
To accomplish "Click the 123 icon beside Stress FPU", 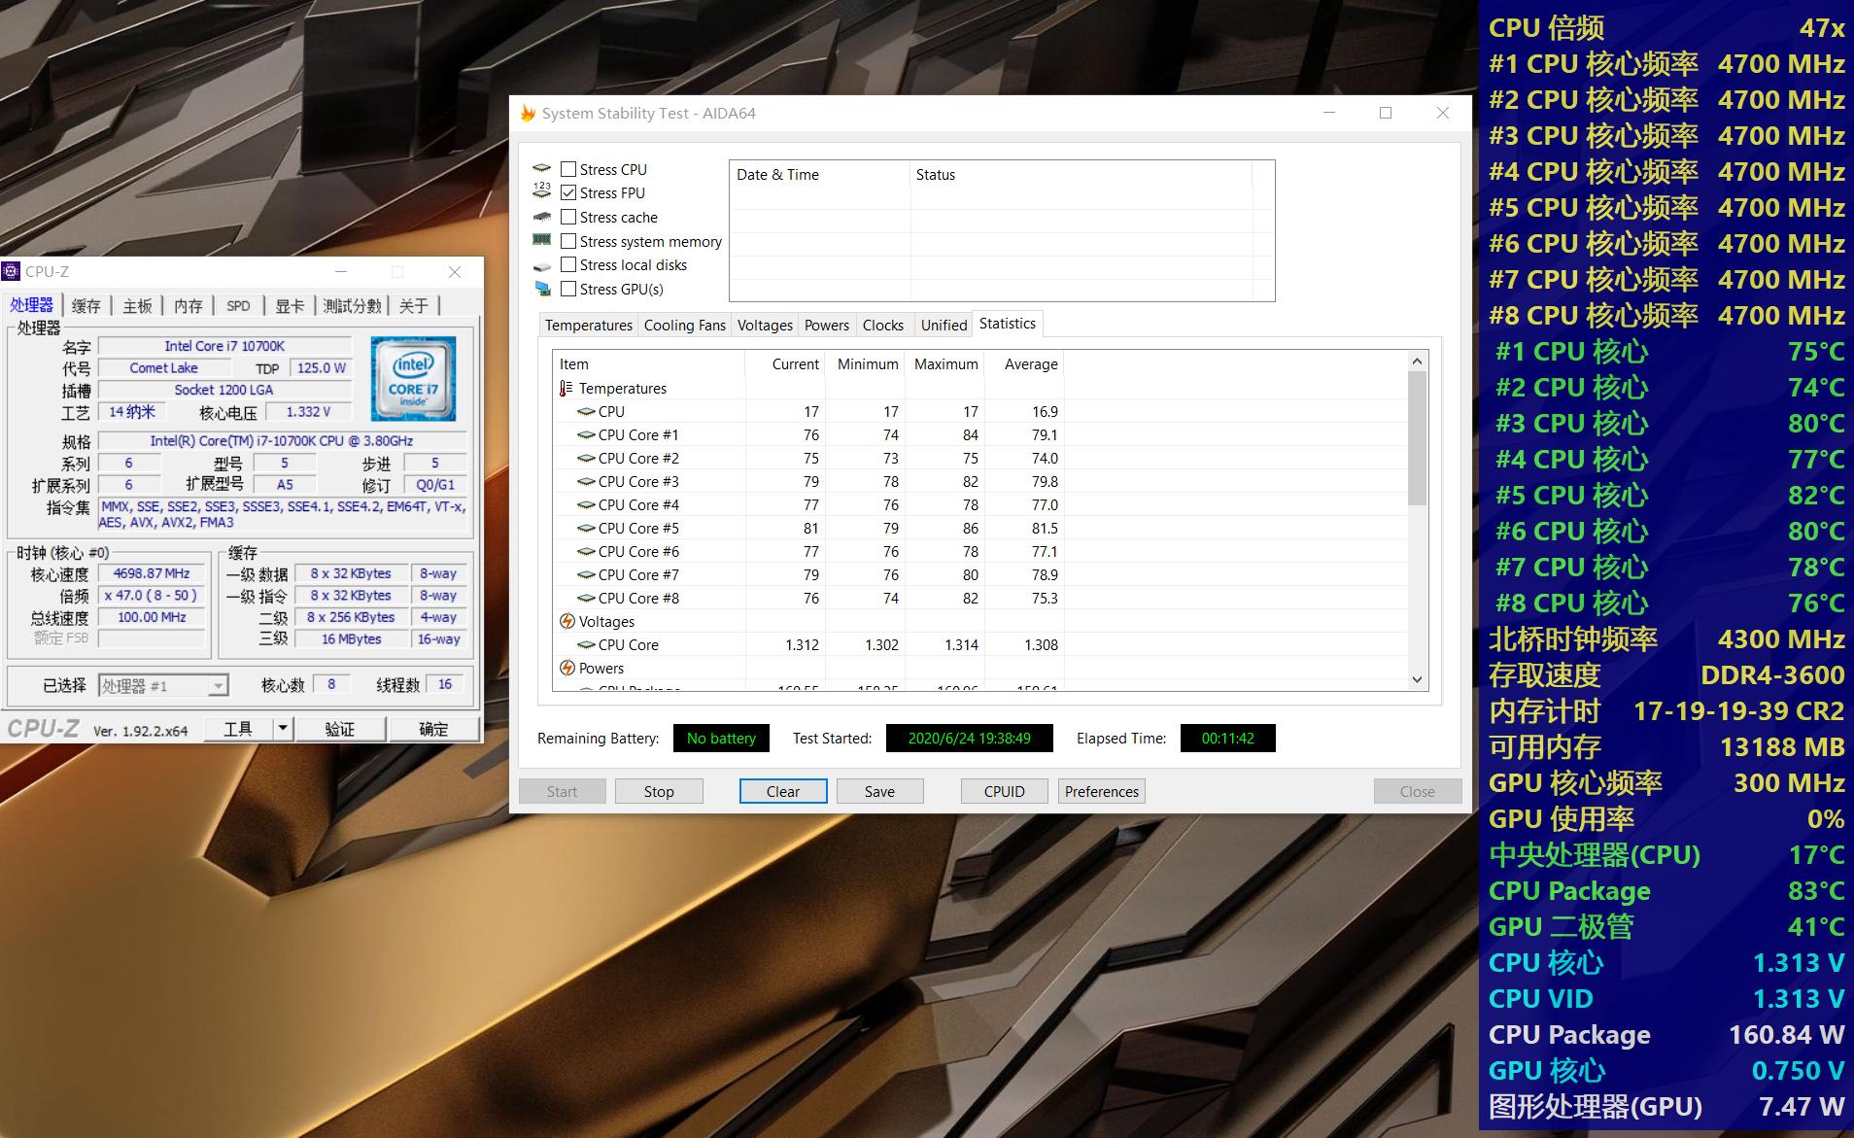I will 542,192.
